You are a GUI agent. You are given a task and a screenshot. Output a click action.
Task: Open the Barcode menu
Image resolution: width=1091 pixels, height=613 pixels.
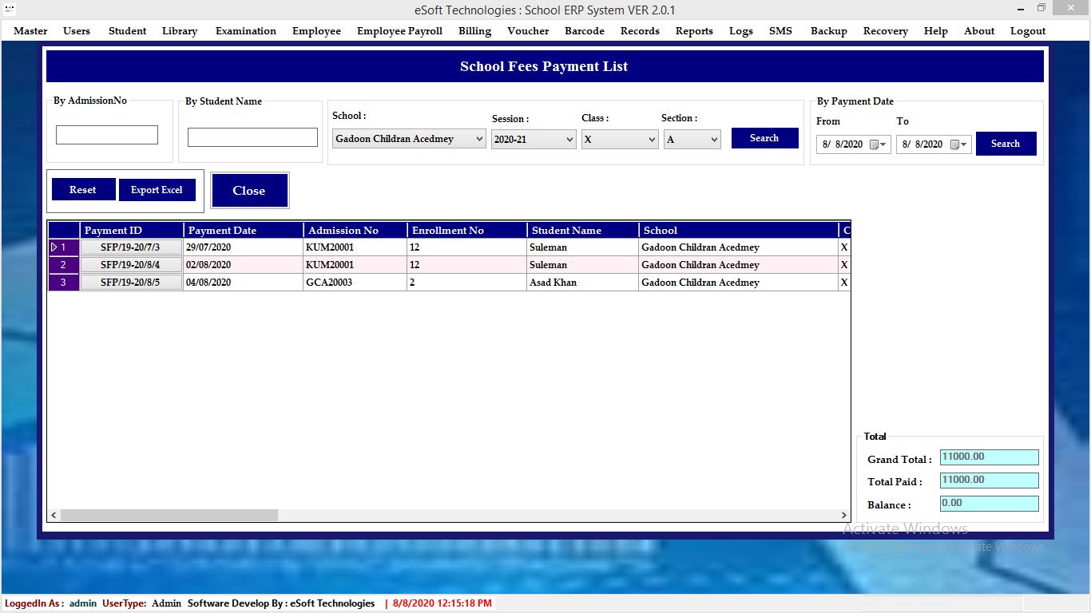[x=585, y=31]
